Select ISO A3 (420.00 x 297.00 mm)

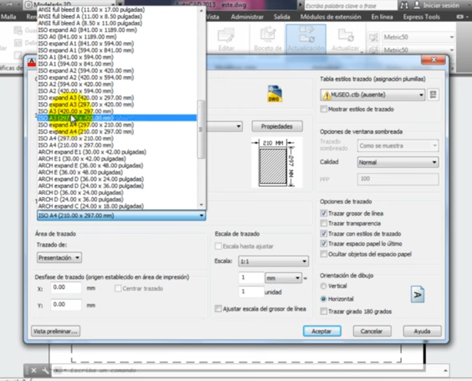(x=117, y=111)
